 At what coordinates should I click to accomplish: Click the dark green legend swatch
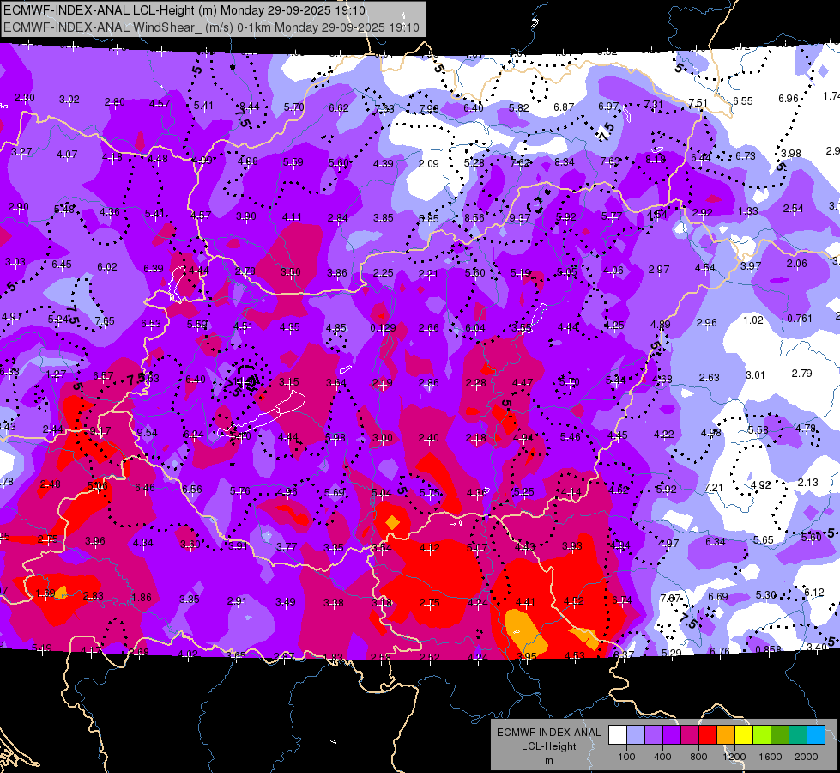tap(779, 735)
